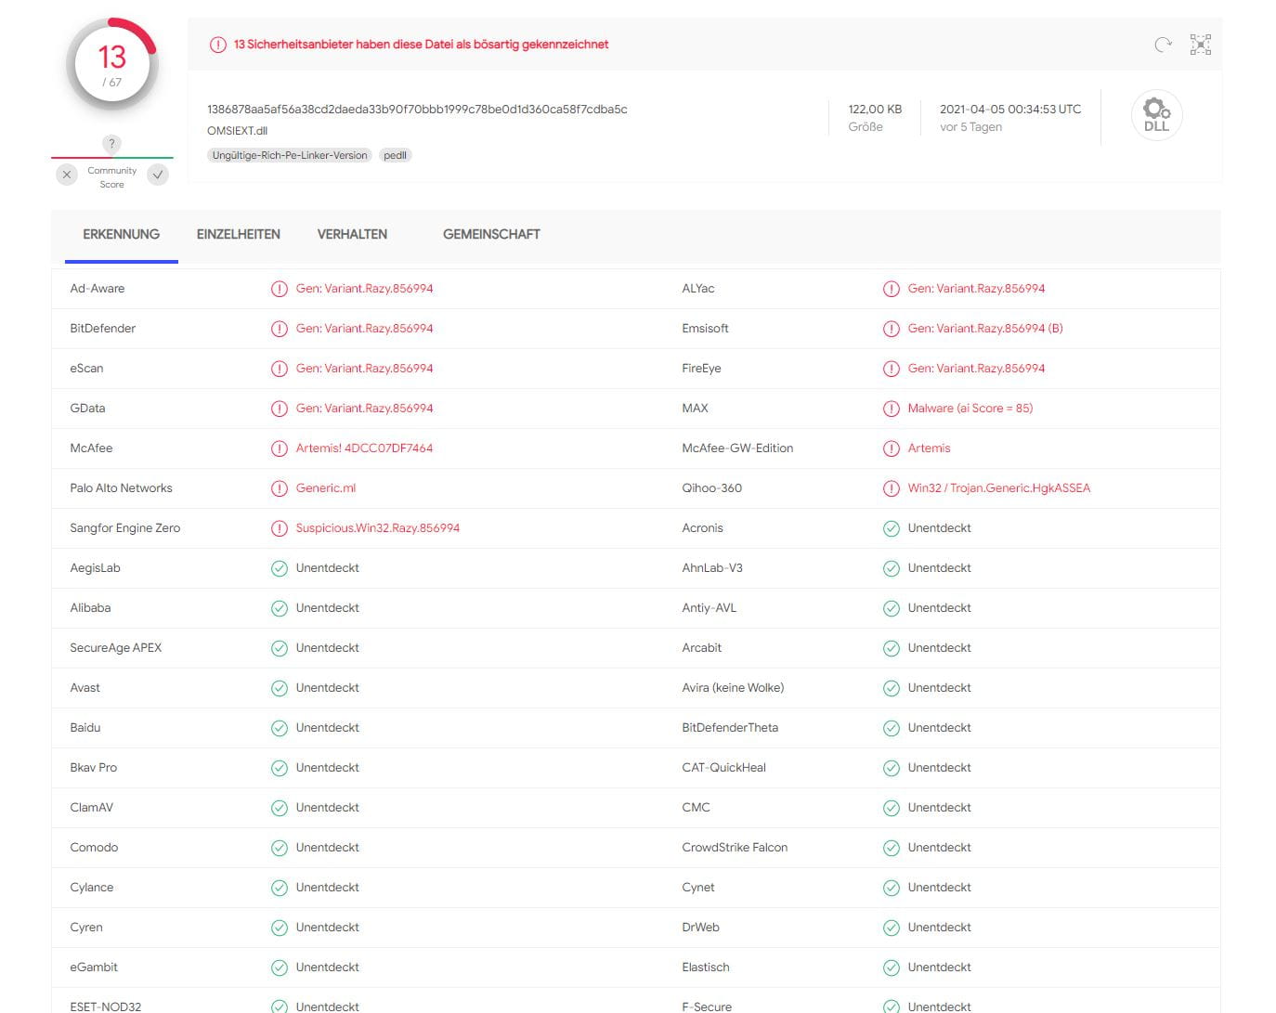The image size is (1276, 1013).
Task: Click the similar files graph icon
Action: pyautogui.click(x=1201, y=45)
